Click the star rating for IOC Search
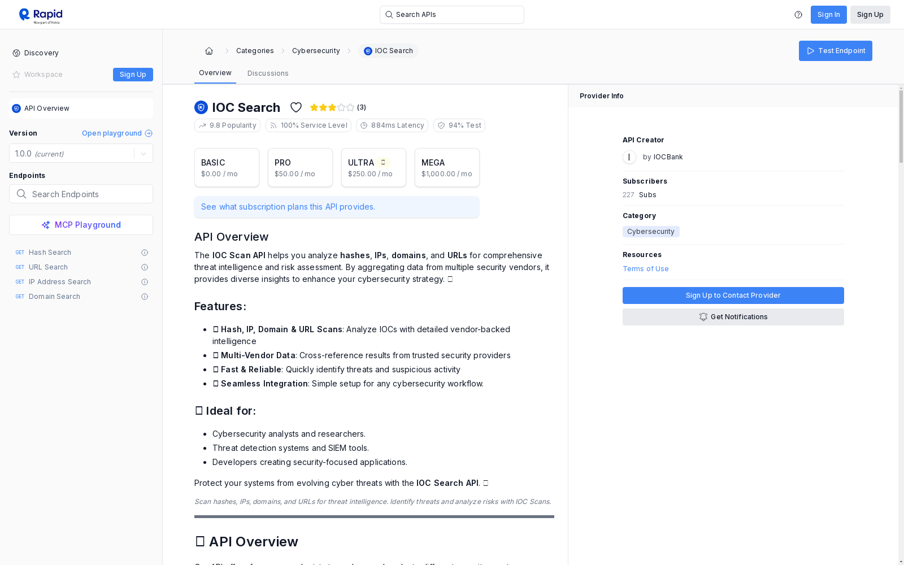904x565 pixels. 332,107
